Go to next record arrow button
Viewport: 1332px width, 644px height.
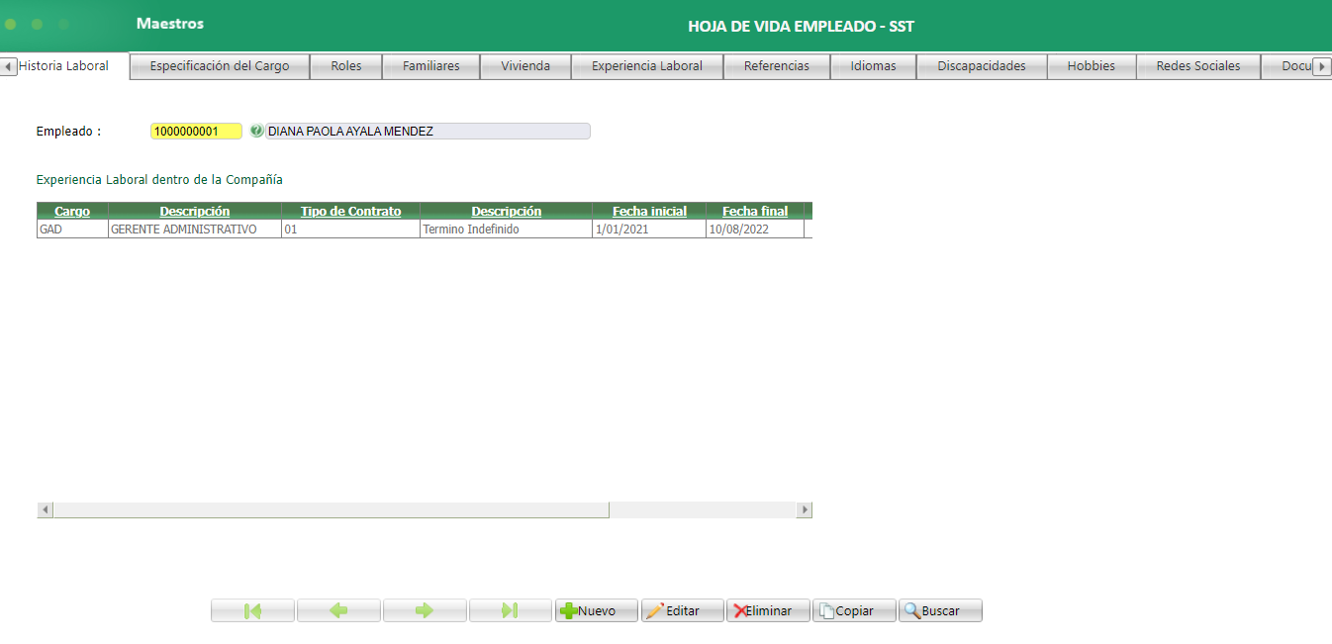[425, 610]
